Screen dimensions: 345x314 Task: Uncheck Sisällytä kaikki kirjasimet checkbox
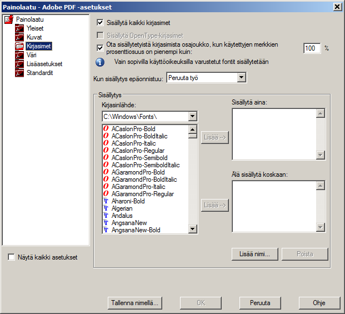(x=100, y=22)
